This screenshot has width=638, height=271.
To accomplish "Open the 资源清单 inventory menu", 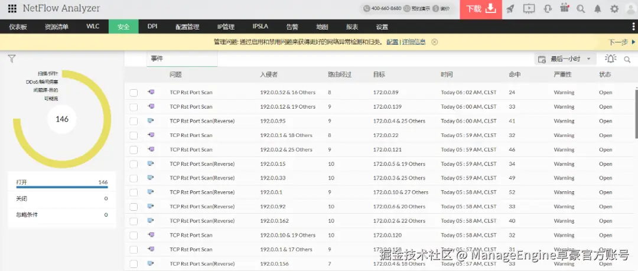I will point(57,27).
